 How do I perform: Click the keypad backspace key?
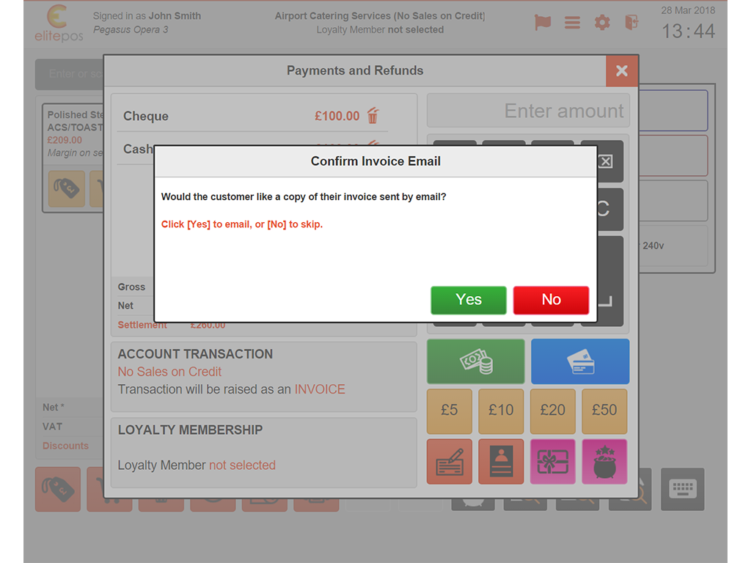tap(605, 161)
